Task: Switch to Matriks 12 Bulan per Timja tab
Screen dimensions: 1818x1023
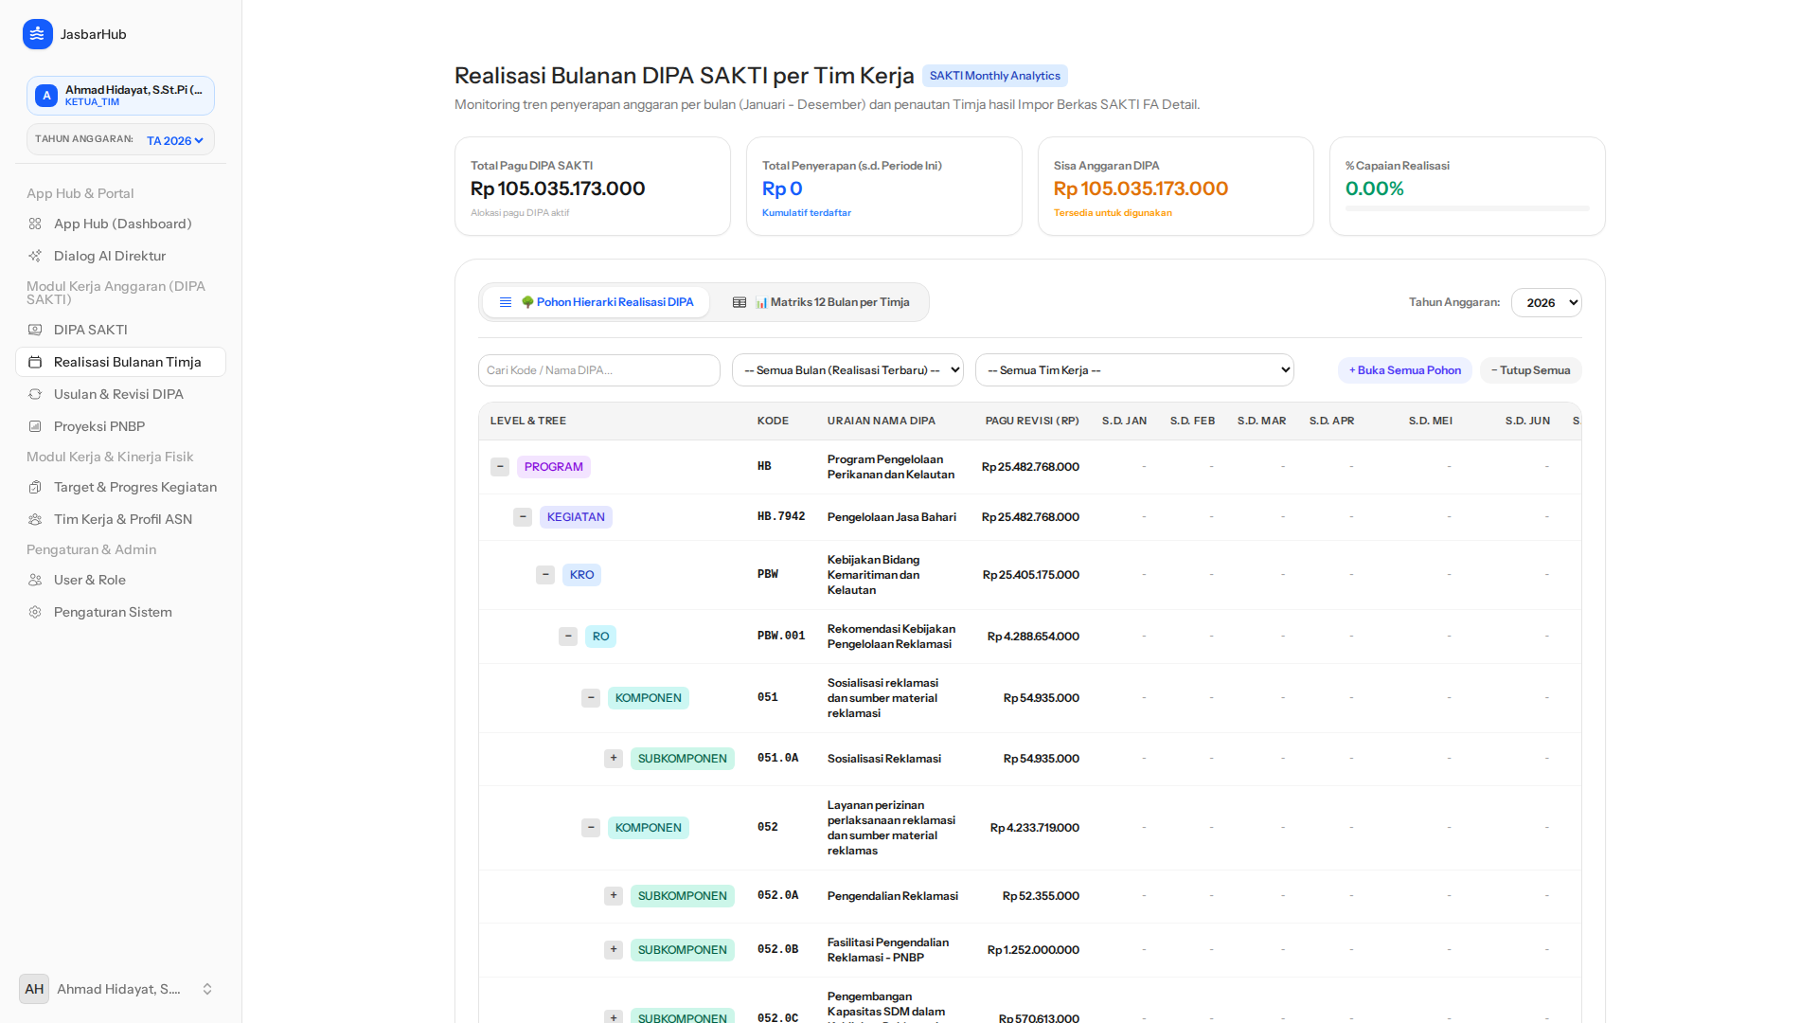Action: pyautogui.click(x=820, y=302)
